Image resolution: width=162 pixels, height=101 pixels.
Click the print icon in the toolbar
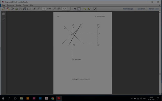25,9
